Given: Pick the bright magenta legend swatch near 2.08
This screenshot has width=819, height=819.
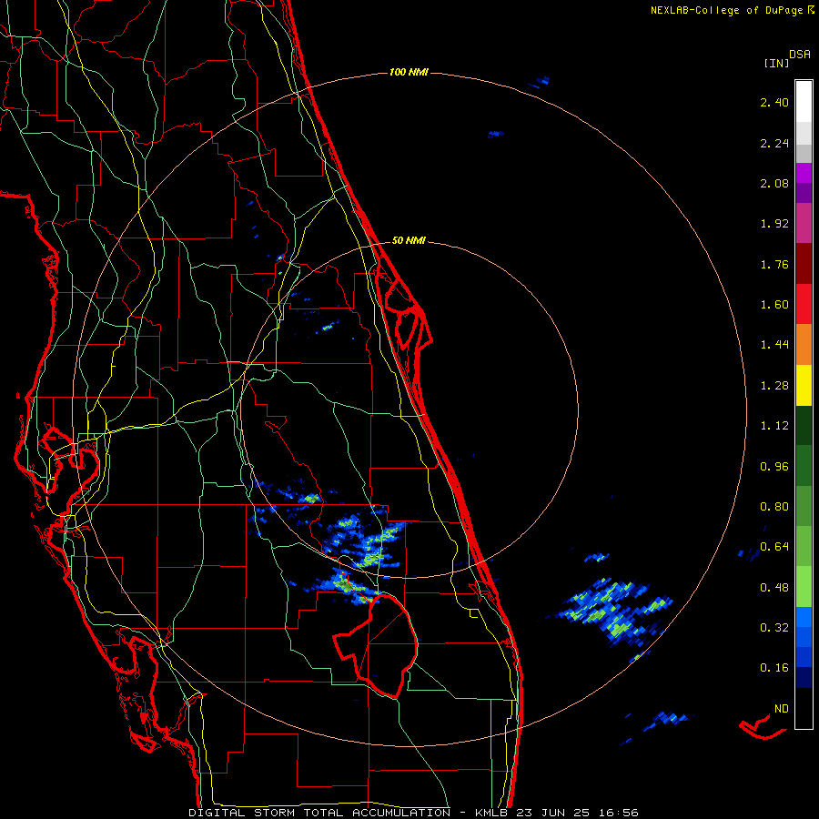Looking at the screenshot, I should pyautogui.click(x=804, y=173).
